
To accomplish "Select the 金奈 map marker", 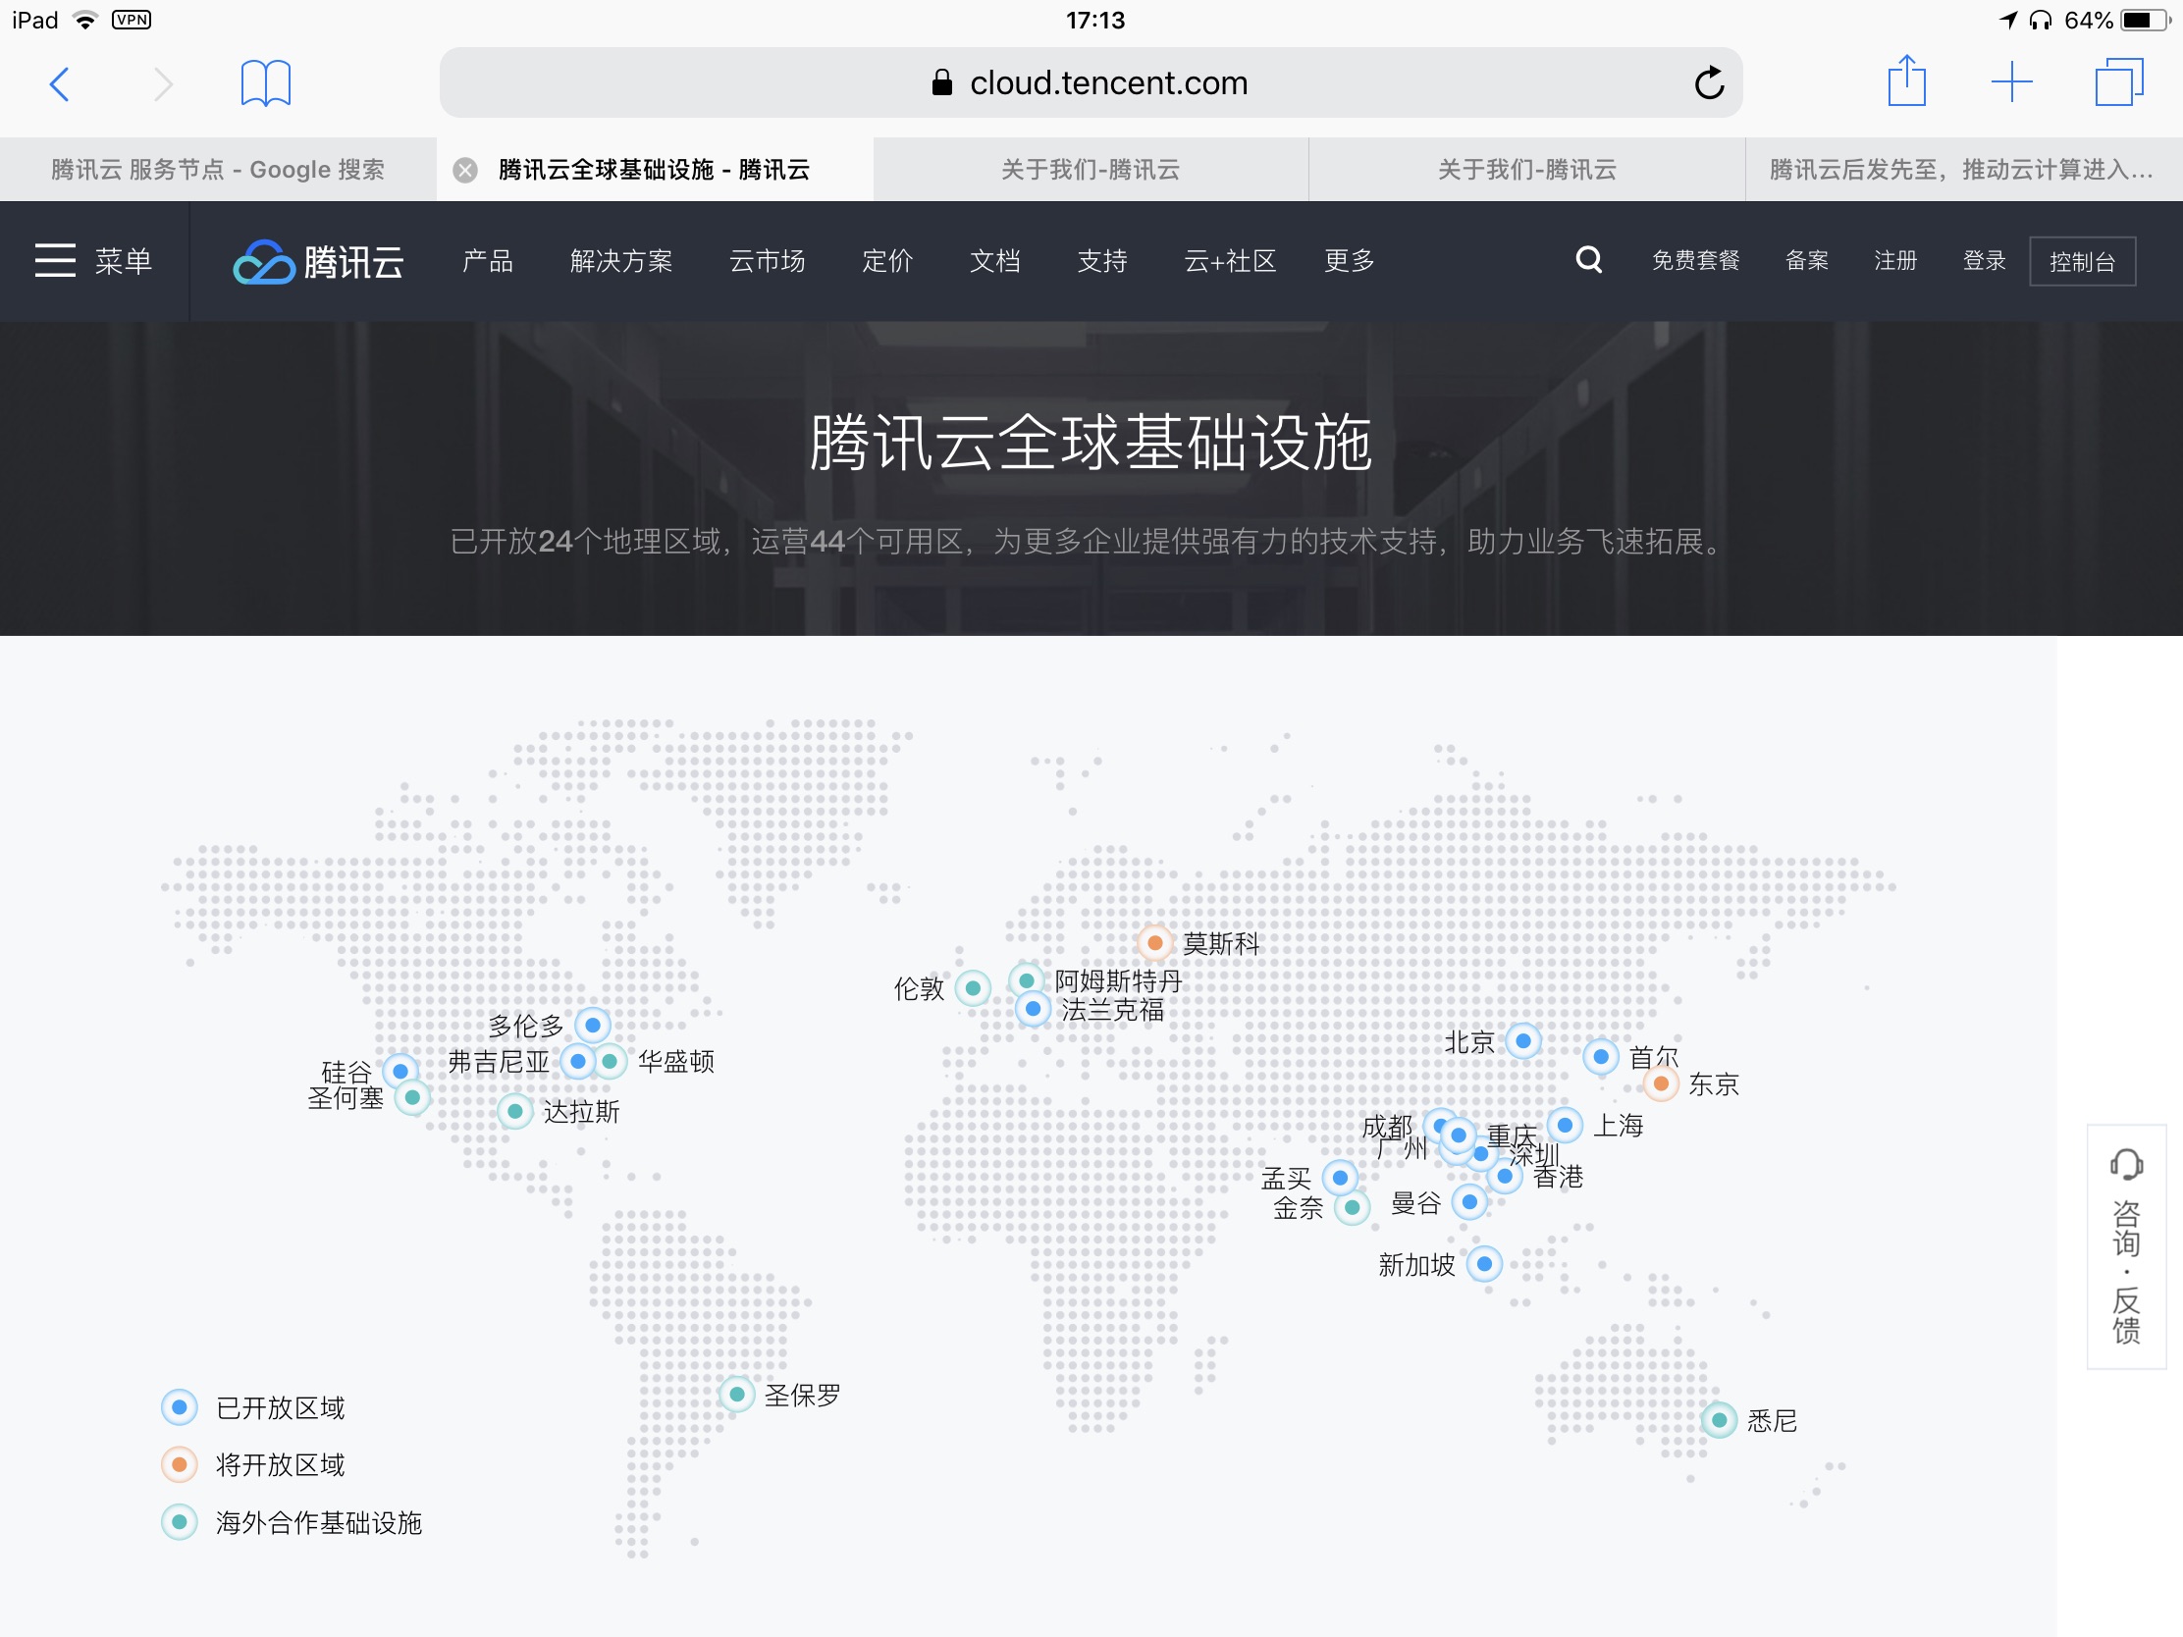I will point(1352,1207).
